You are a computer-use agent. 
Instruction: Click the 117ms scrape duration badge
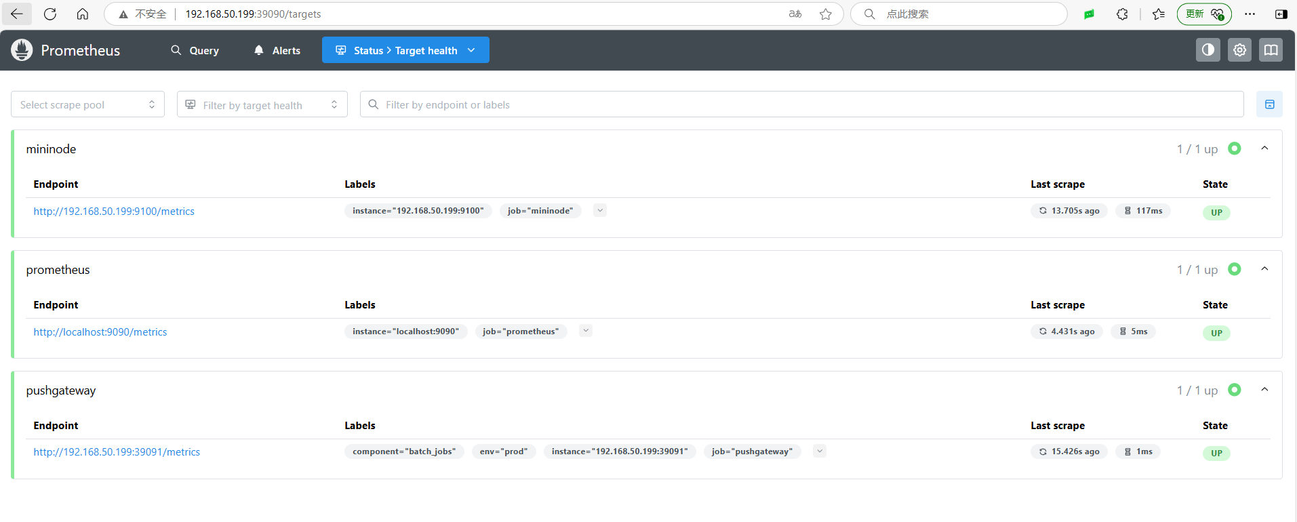[1143, 211]
